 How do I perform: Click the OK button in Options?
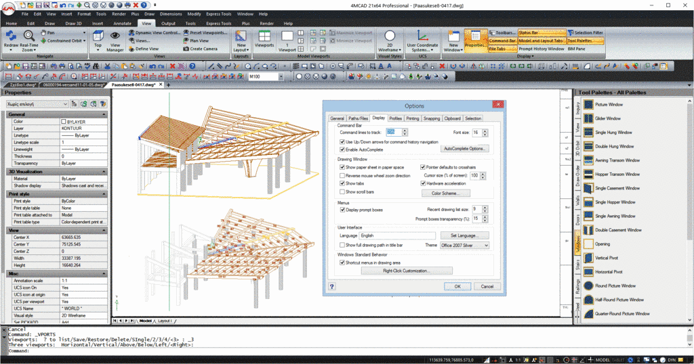457,286
